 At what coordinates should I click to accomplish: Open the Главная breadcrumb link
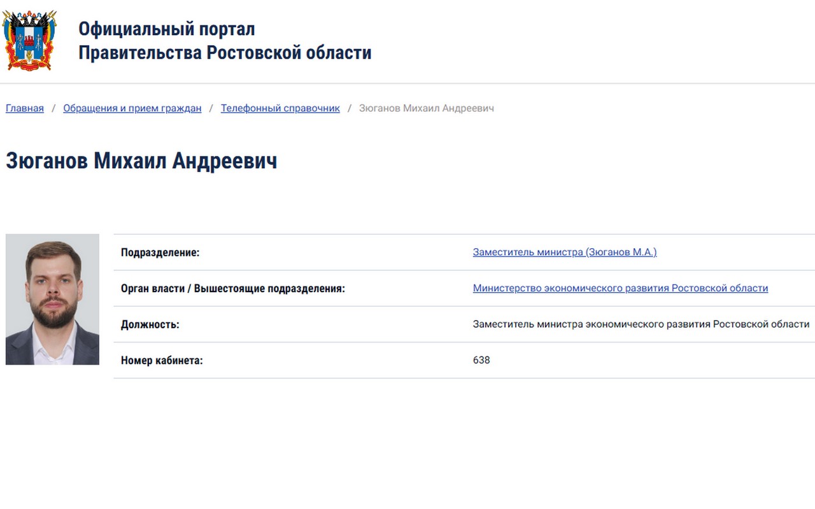click(x=25, y=108)
